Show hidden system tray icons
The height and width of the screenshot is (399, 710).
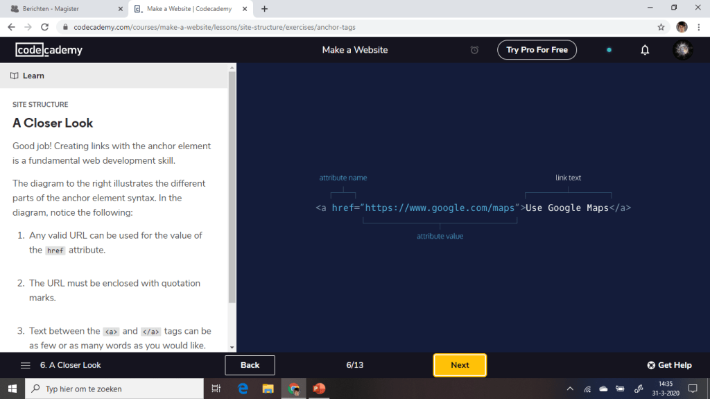click(570, 389)
